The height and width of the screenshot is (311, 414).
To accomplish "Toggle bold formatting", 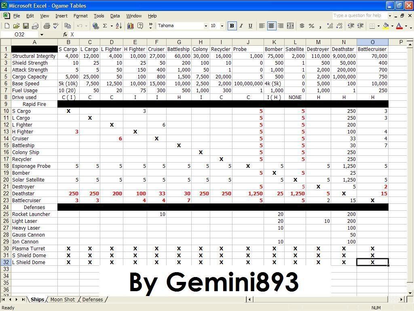I will (232, 25).
